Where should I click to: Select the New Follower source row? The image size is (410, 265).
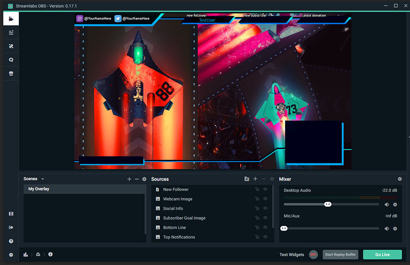pos(212,189)
